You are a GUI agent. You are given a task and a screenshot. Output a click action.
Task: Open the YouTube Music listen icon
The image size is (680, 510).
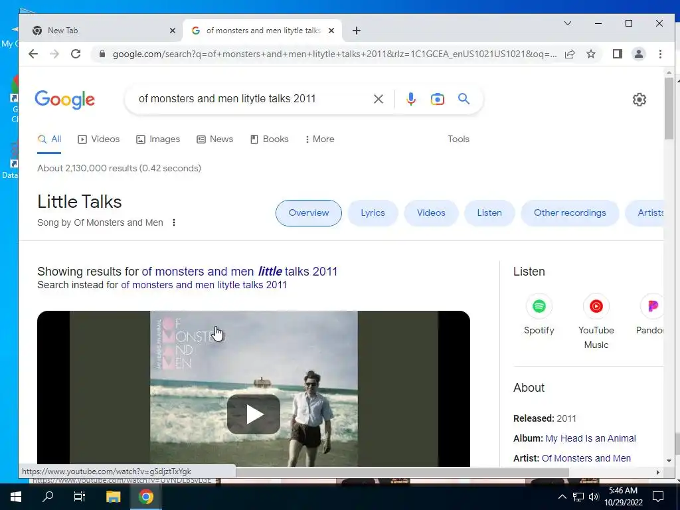coord(596,306)
